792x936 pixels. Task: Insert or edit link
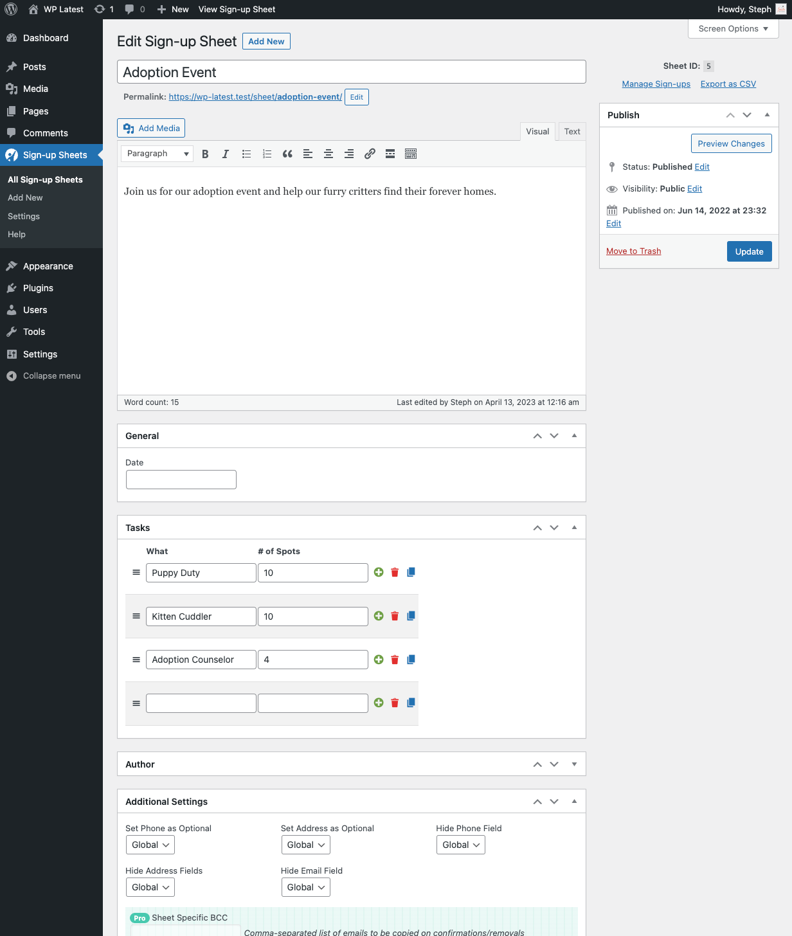[x=370, y=154]
